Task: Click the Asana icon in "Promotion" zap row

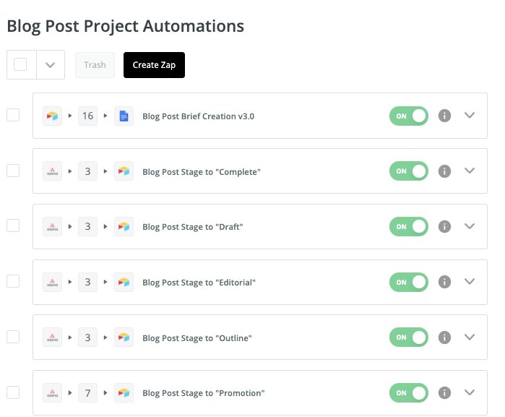Action: [x=51, y=393]
